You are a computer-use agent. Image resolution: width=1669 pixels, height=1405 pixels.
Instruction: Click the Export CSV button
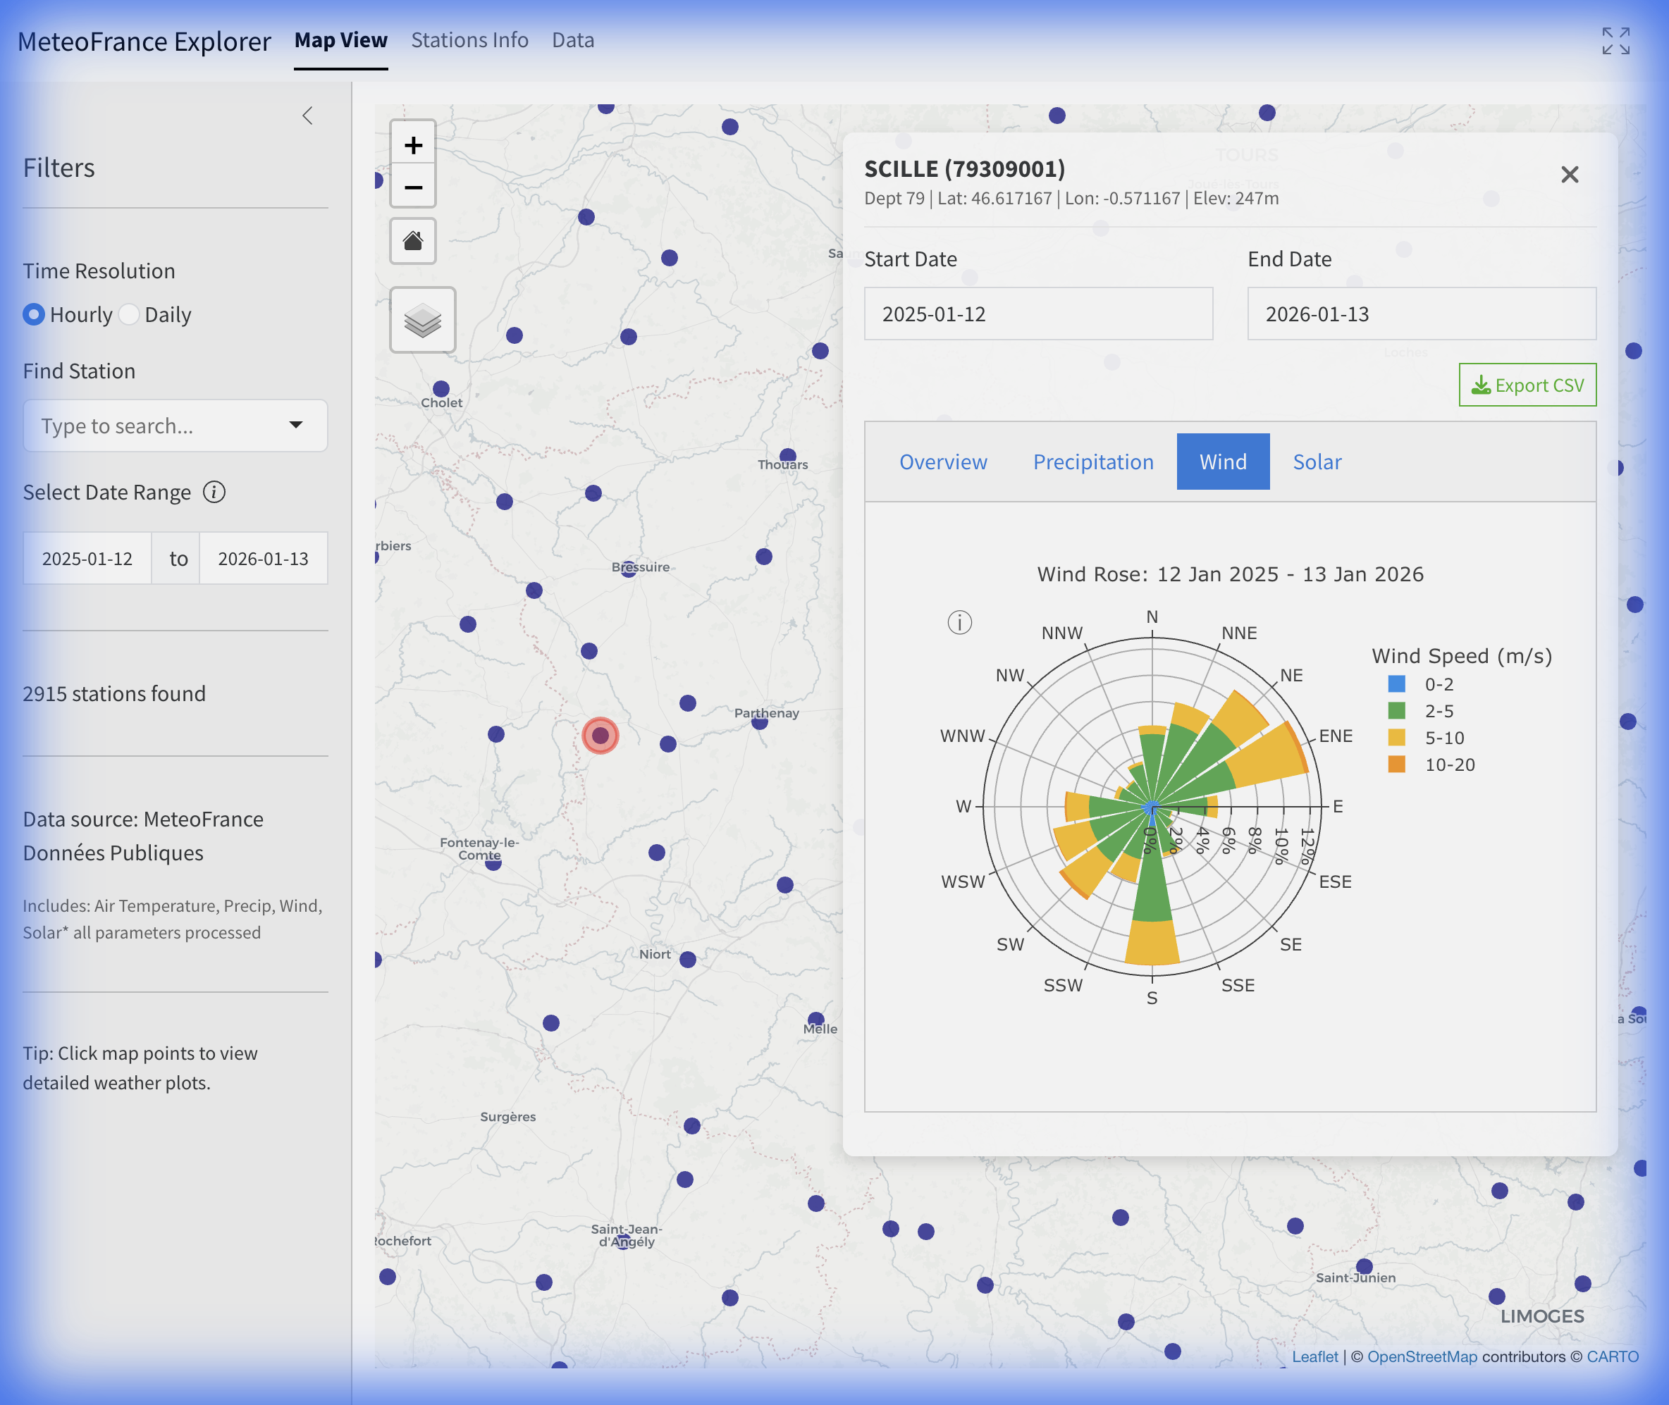point(1527,385)
